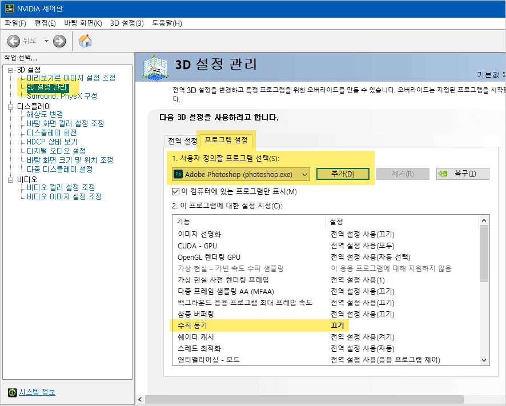The height and width of the screenshot is (406, 506).
Task: Open 바탕 화면 크기 및 위치 조정
Action: click(x=70, y=160)
